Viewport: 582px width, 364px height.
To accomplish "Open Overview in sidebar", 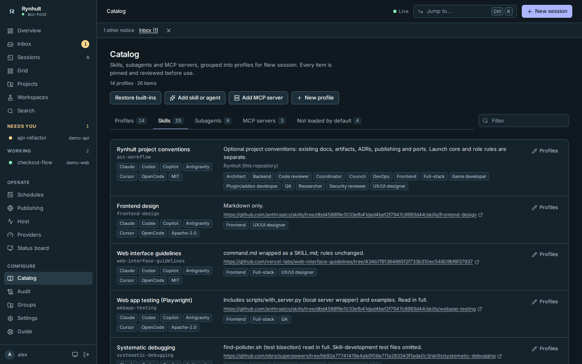I will (48, 31).
